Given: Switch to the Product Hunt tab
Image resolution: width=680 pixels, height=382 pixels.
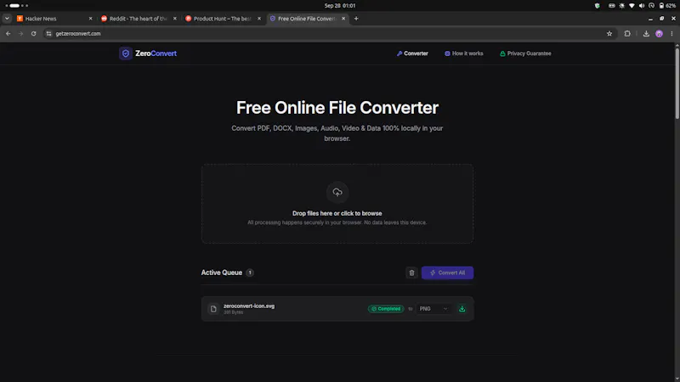Looking at the screenshot, I should tap(223, 19).
